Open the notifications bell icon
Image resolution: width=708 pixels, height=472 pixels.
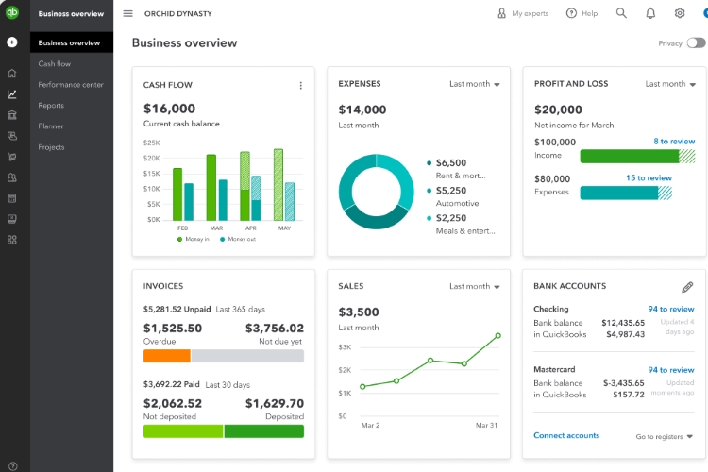point(650,13)
